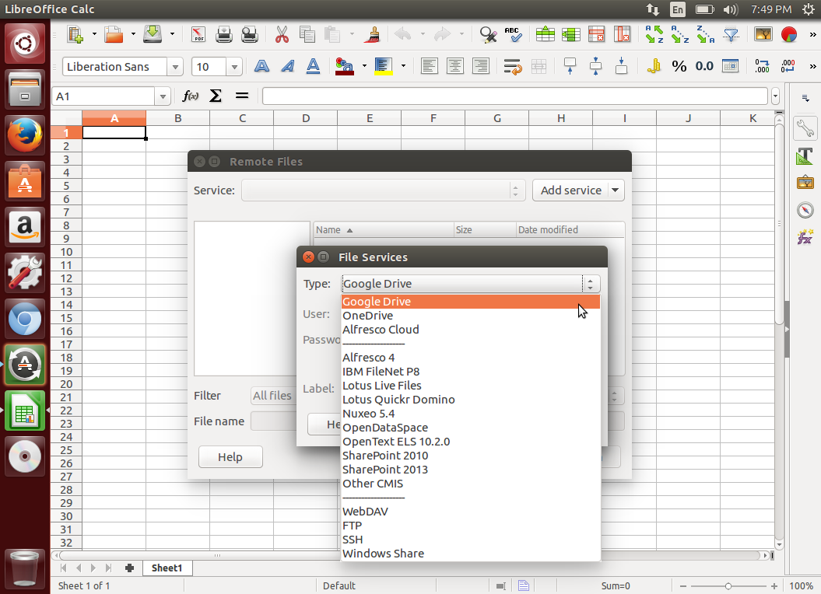Select WebDAV in the service type list
The height and width of the screenshot is (594, 821).
[365, 512]
